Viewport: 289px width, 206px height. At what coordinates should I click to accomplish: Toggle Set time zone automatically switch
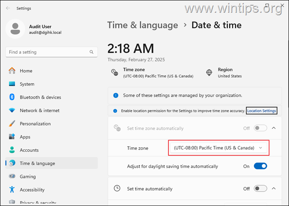point(260,128)
